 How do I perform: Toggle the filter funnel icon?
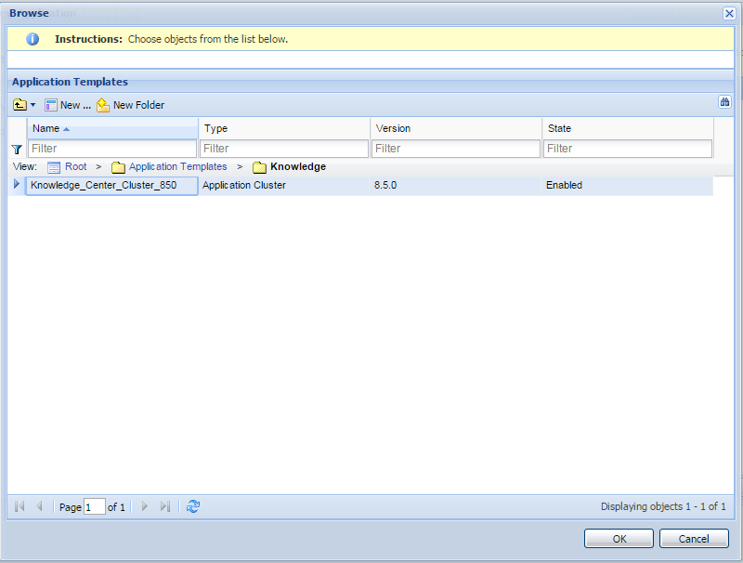click(x=16, y=149)
